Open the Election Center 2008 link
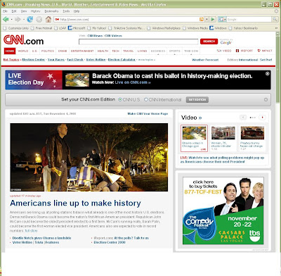This screenshot has height=276, width=281. 110,242
